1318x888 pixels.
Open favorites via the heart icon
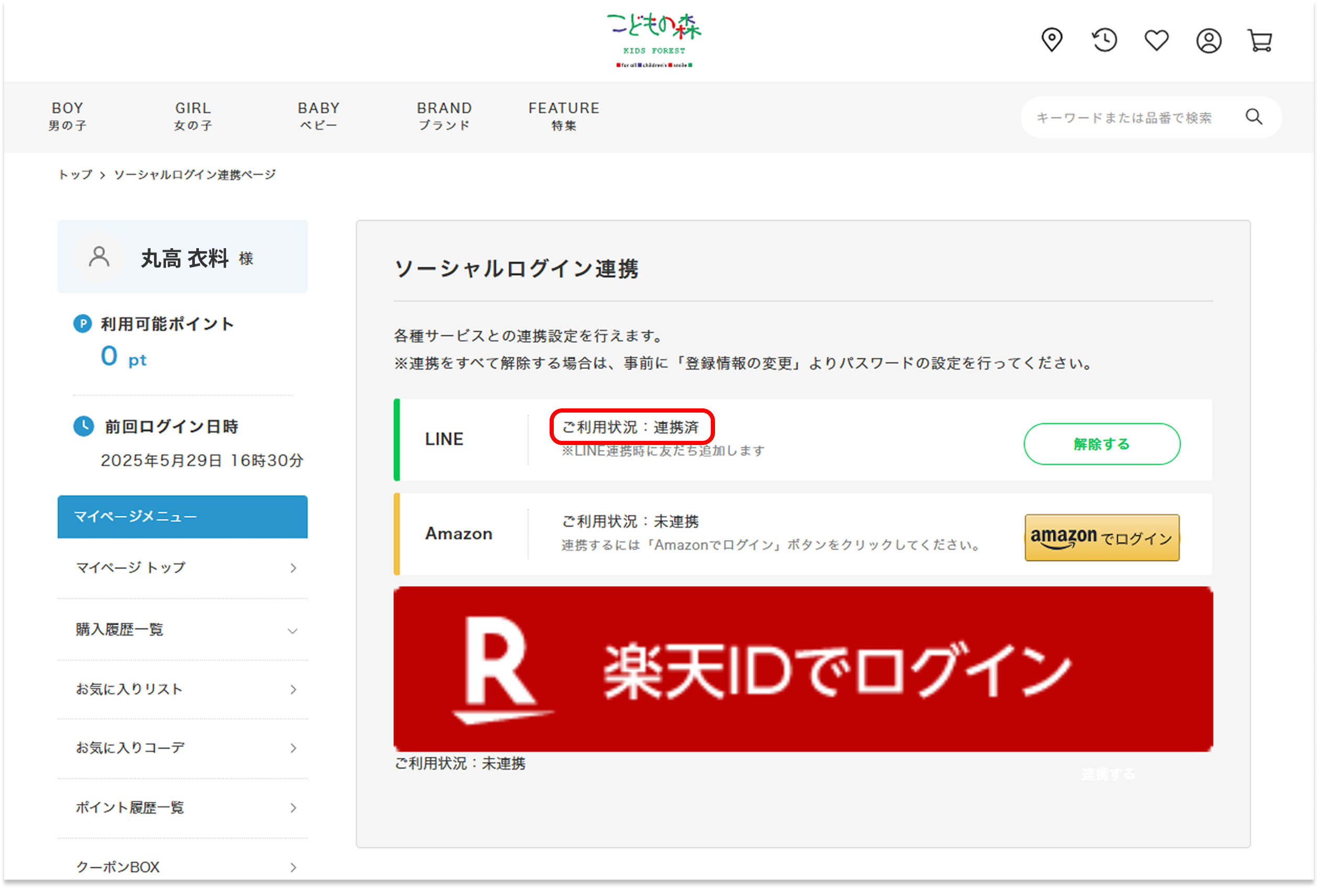tap(1156, 40)
